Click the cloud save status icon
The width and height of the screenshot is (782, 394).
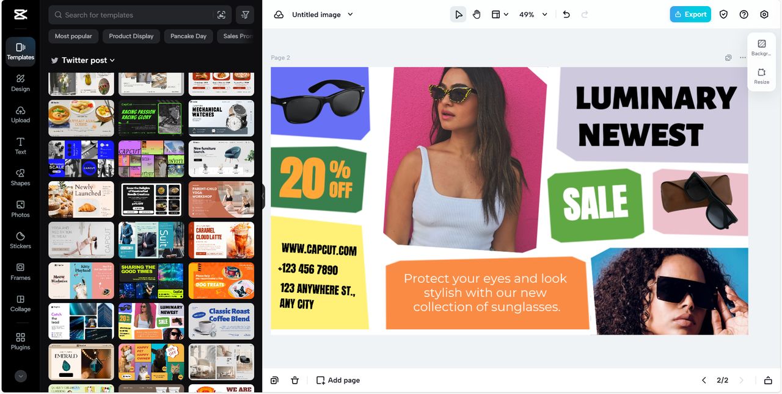pyautogui.click(x=279, y=15)
